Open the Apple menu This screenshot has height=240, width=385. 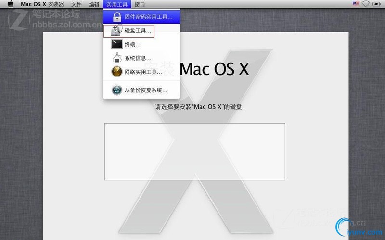coord(10,4)
